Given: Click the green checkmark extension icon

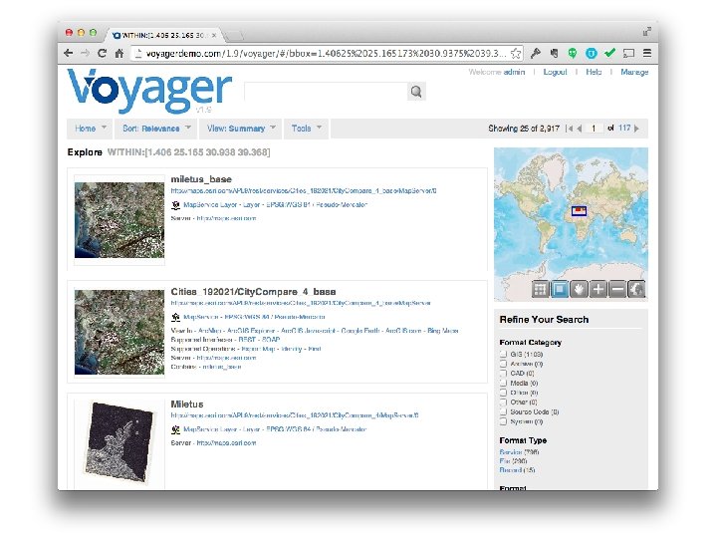Looking at the screenshot, I should point(609,53).
